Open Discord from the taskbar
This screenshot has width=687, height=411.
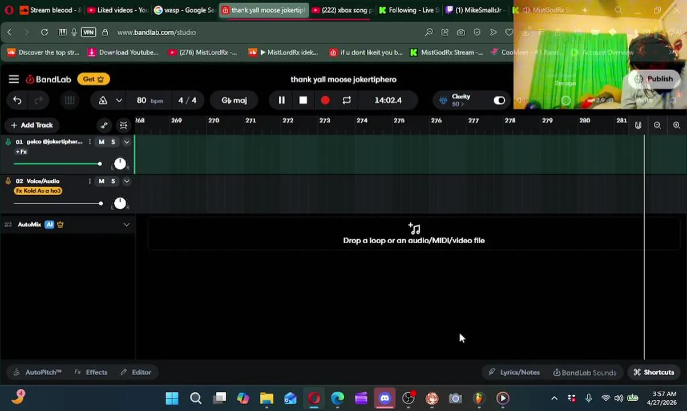coord(385,398)
